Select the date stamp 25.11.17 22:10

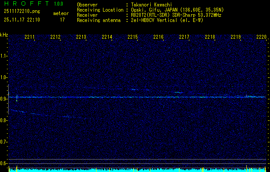(22, 20)
